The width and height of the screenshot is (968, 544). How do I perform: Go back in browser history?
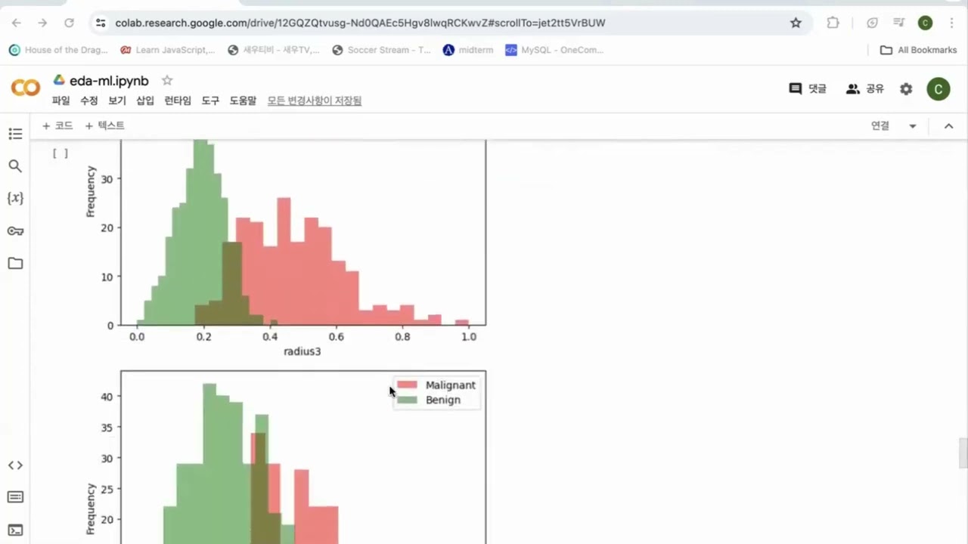coord(17,23)
